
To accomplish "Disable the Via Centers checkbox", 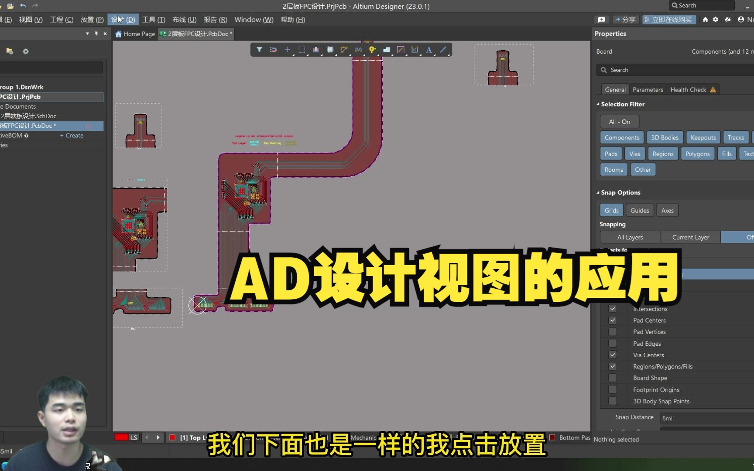I will click(x=613, y=355).
